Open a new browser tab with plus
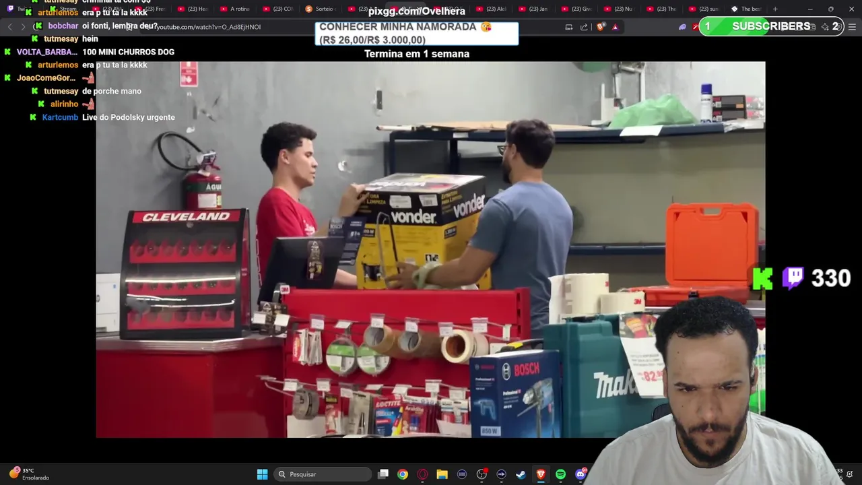Screen dimensions: 862x485 [x=775, y=9]
